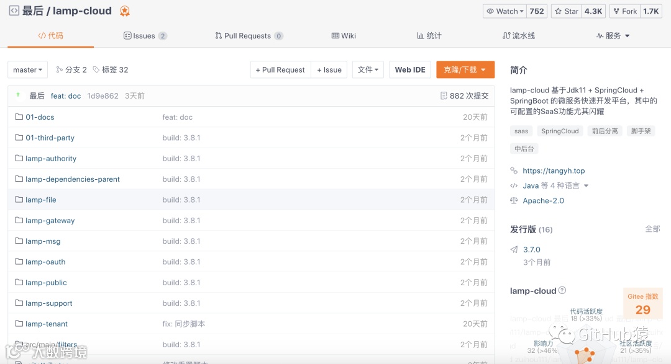Expand the 服务 menu dropdown

tap(613, 36)
